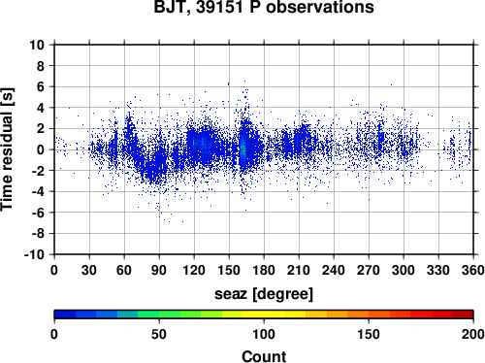Click the "seaz [degree]" x-axis label
The height and width of the screenshot is (363, 485).
(x=264, y=294)
